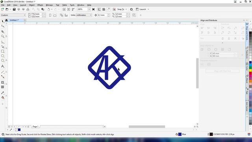
Task: Click the Print icon
Action: [28, 9]
